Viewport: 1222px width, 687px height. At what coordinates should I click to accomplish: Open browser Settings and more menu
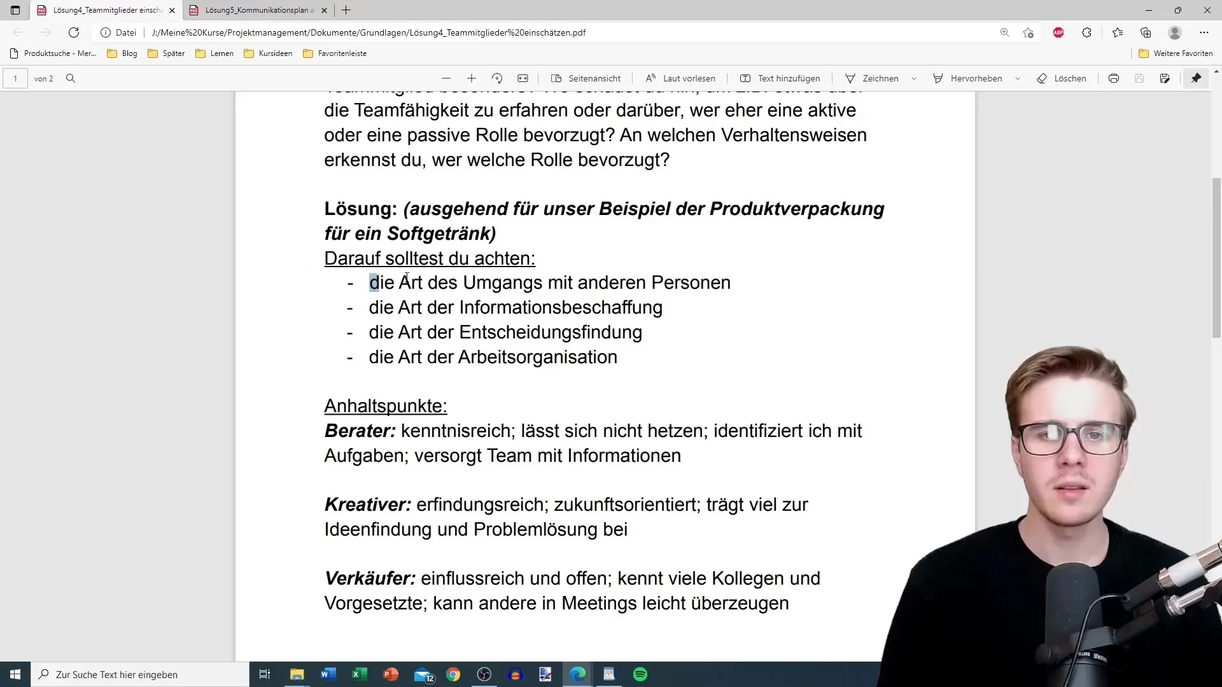(x=1204, y=32)
